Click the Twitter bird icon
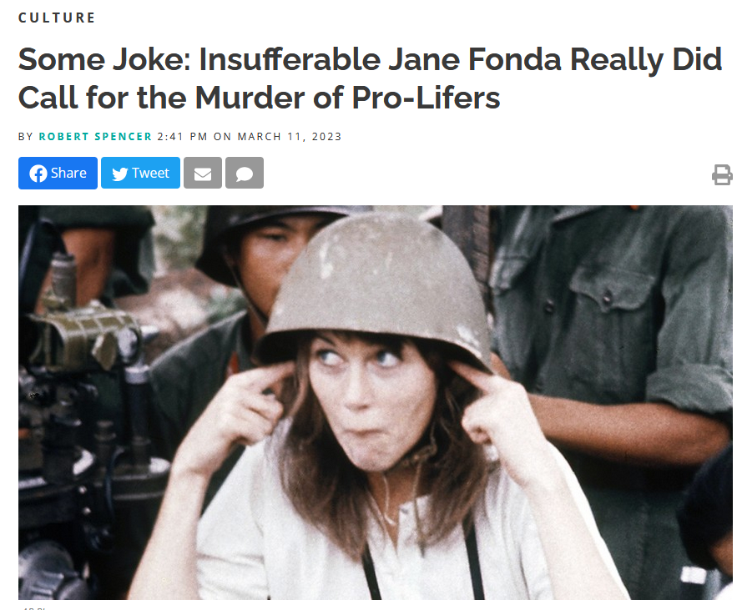Image resolution: width=742 pixels, height=610 pixels. coord(119,174)
